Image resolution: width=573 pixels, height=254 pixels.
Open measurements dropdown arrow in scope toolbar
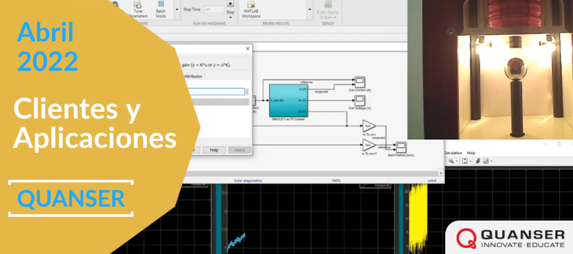coord(491,161)
